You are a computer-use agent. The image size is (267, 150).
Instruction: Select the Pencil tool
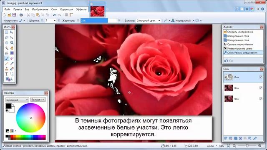coord(7,64)
